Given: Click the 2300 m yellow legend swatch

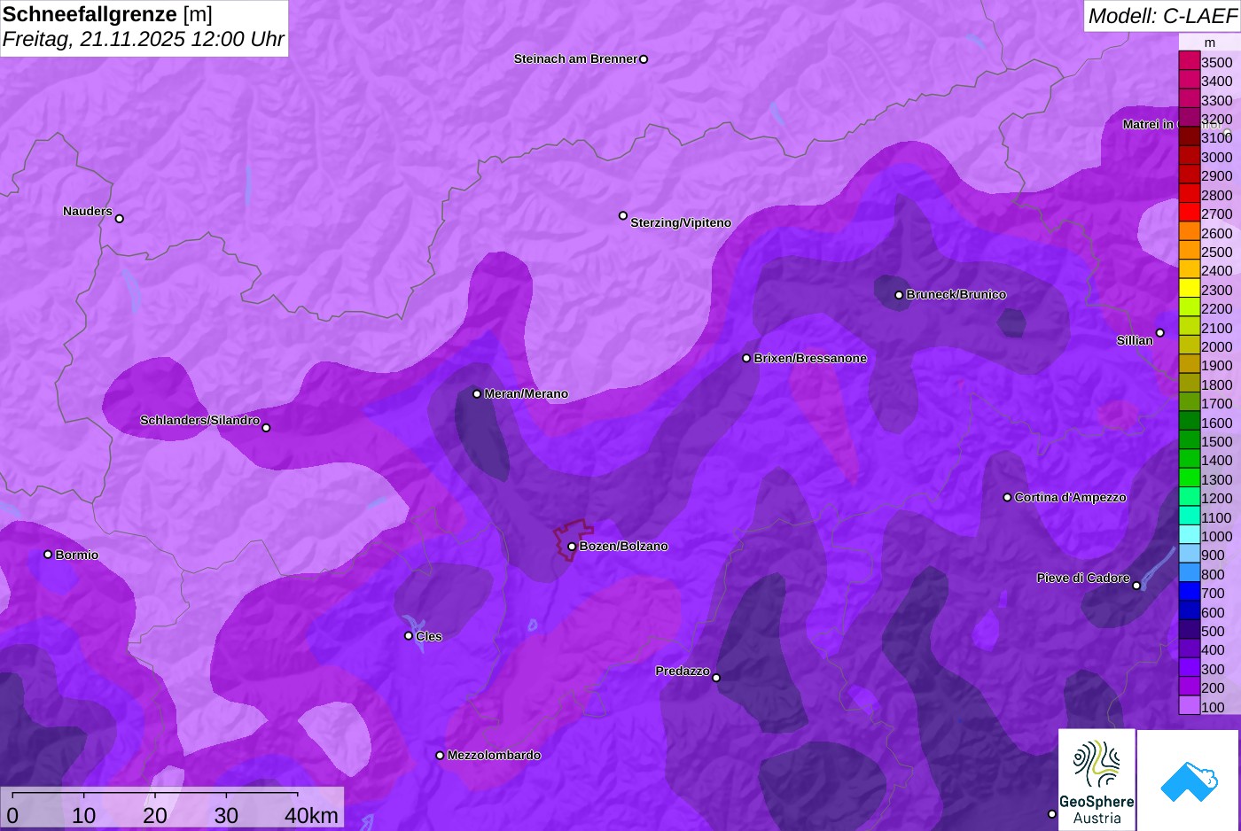Looking at the screenshot, I should point(1189,289).
